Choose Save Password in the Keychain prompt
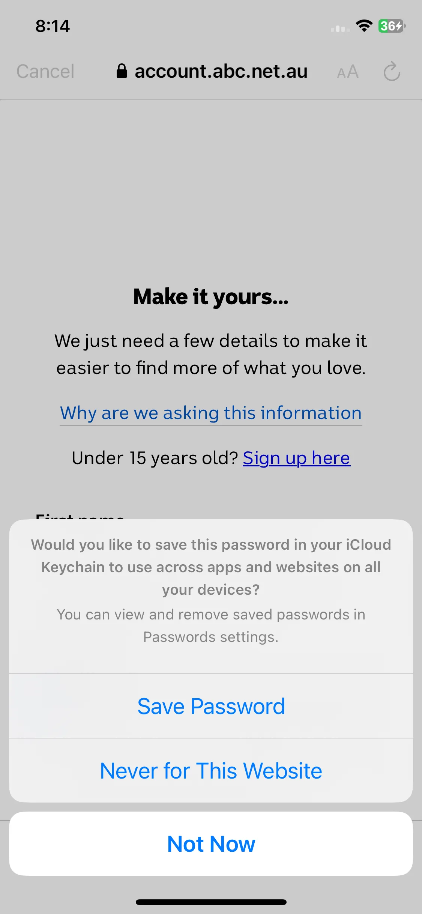Screen dimensions: 422x914 click(211, 706)
